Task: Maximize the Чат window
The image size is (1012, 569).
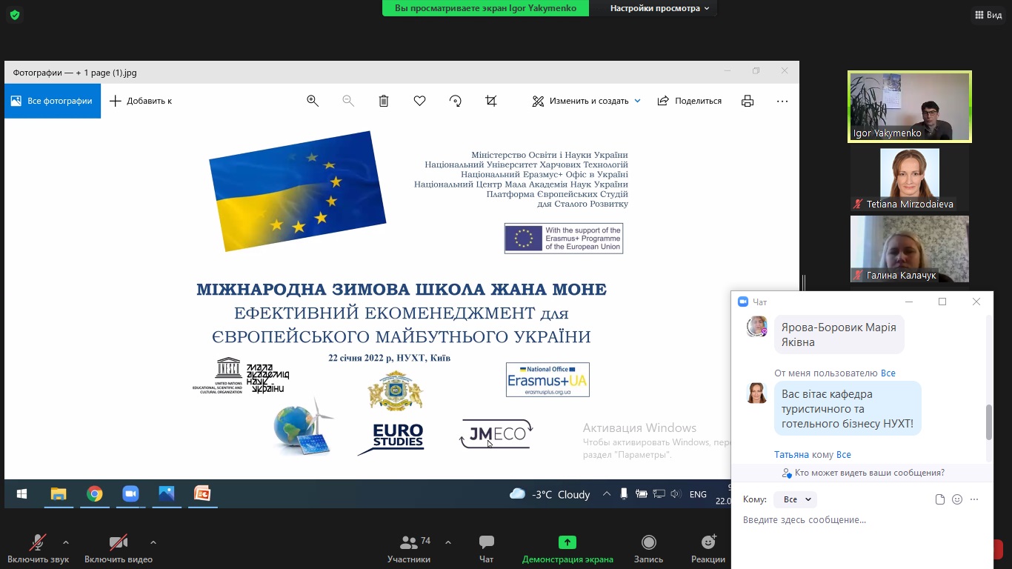Action: [942, 302]
